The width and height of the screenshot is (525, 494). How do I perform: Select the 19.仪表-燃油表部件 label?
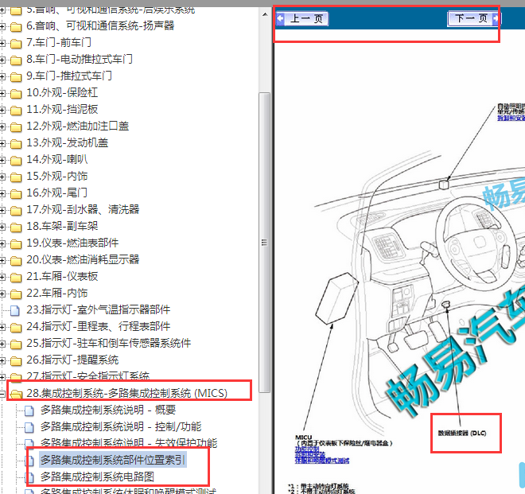[72, 243]
